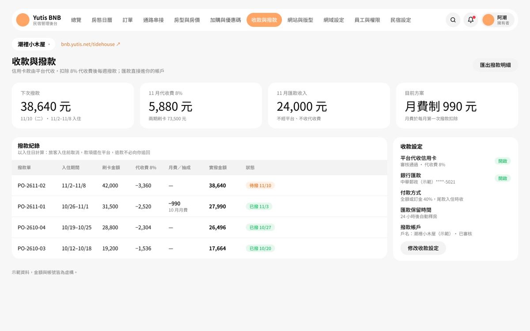Select payout row PO-2610-04

coord(200,227)
